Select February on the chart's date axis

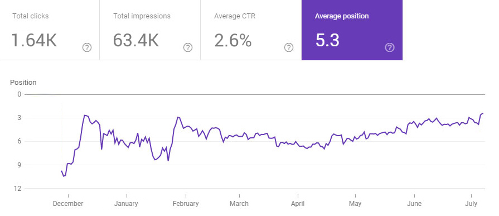(x=186, y=204)
